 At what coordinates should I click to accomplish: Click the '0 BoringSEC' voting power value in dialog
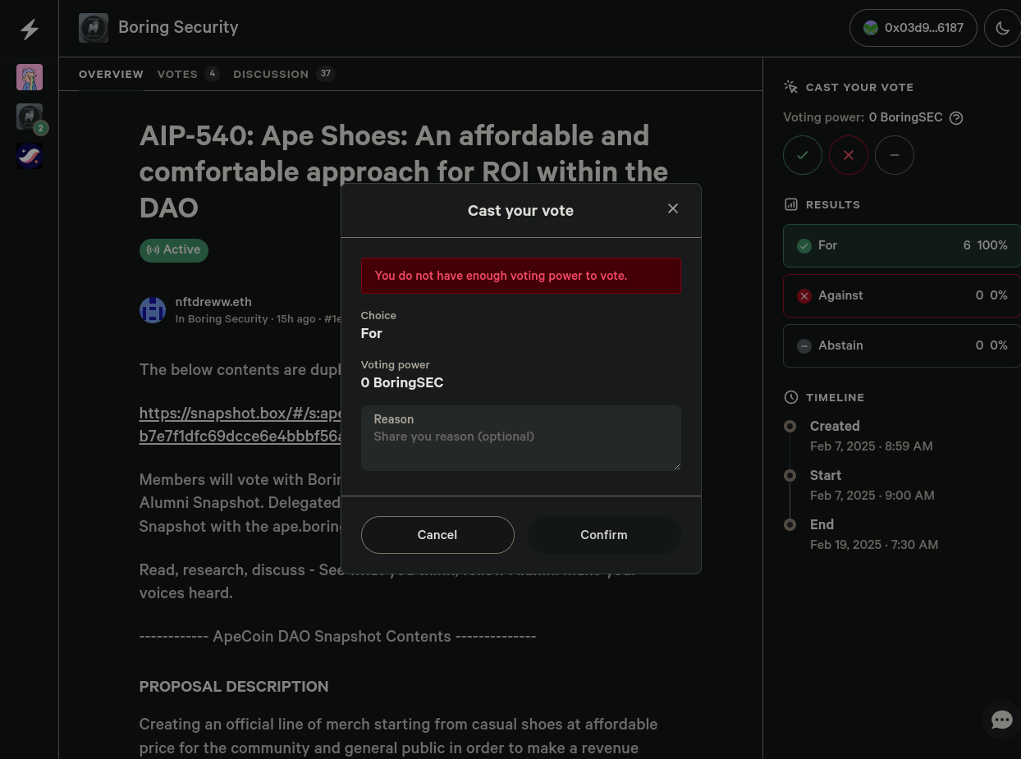402,383
